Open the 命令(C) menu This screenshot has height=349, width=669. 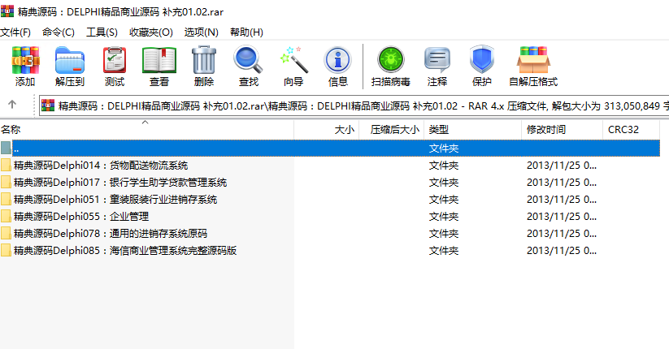(x=59, y=32)
